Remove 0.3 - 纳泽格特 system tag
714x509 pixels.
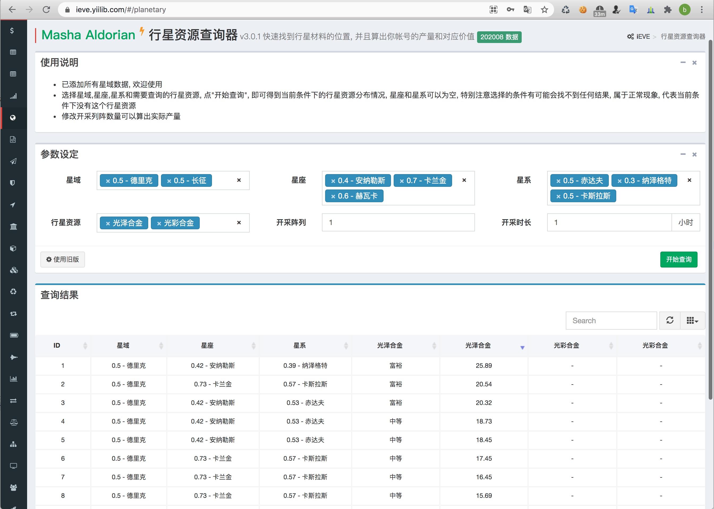click(619, 181)
